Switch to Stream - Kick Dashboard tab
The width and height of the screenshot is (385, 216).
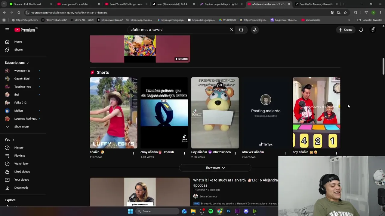click(x=30, y=4)
